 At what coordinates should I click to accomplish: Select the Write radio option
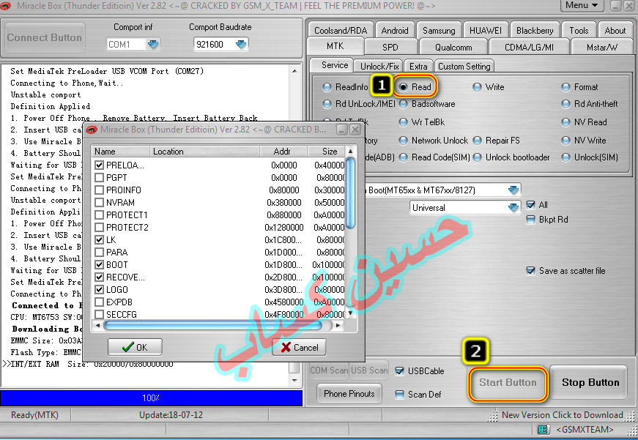(x=478, y=87)
